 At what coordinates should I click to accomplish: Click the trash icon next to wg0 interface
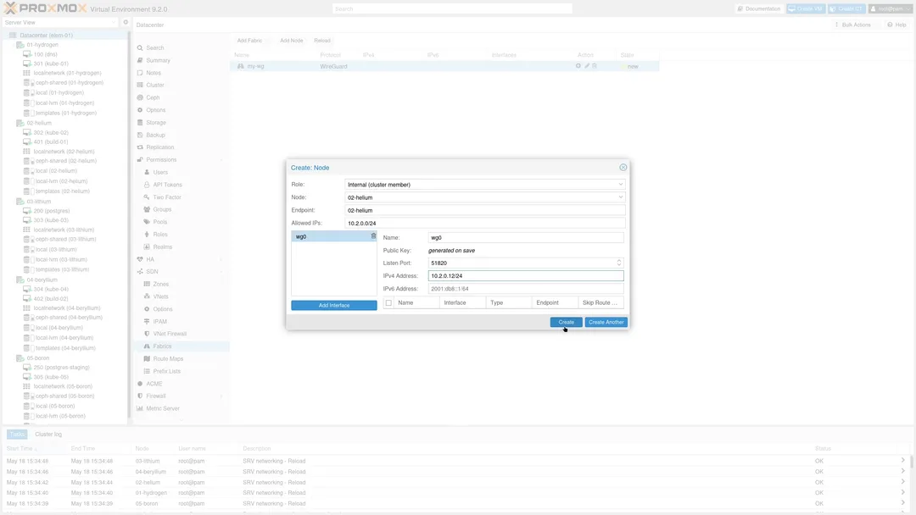tap(373, 235)
